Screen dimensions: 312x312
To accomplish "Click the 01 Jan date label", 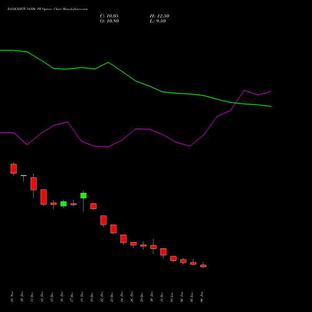I will click(172, 297).
